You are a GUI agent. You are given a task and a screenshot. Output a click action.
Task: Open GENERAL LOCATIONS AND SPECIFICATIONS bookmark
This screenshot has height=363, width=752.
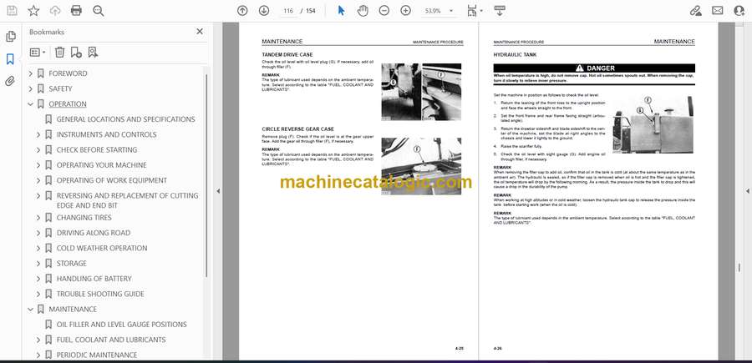coord(125,119)
